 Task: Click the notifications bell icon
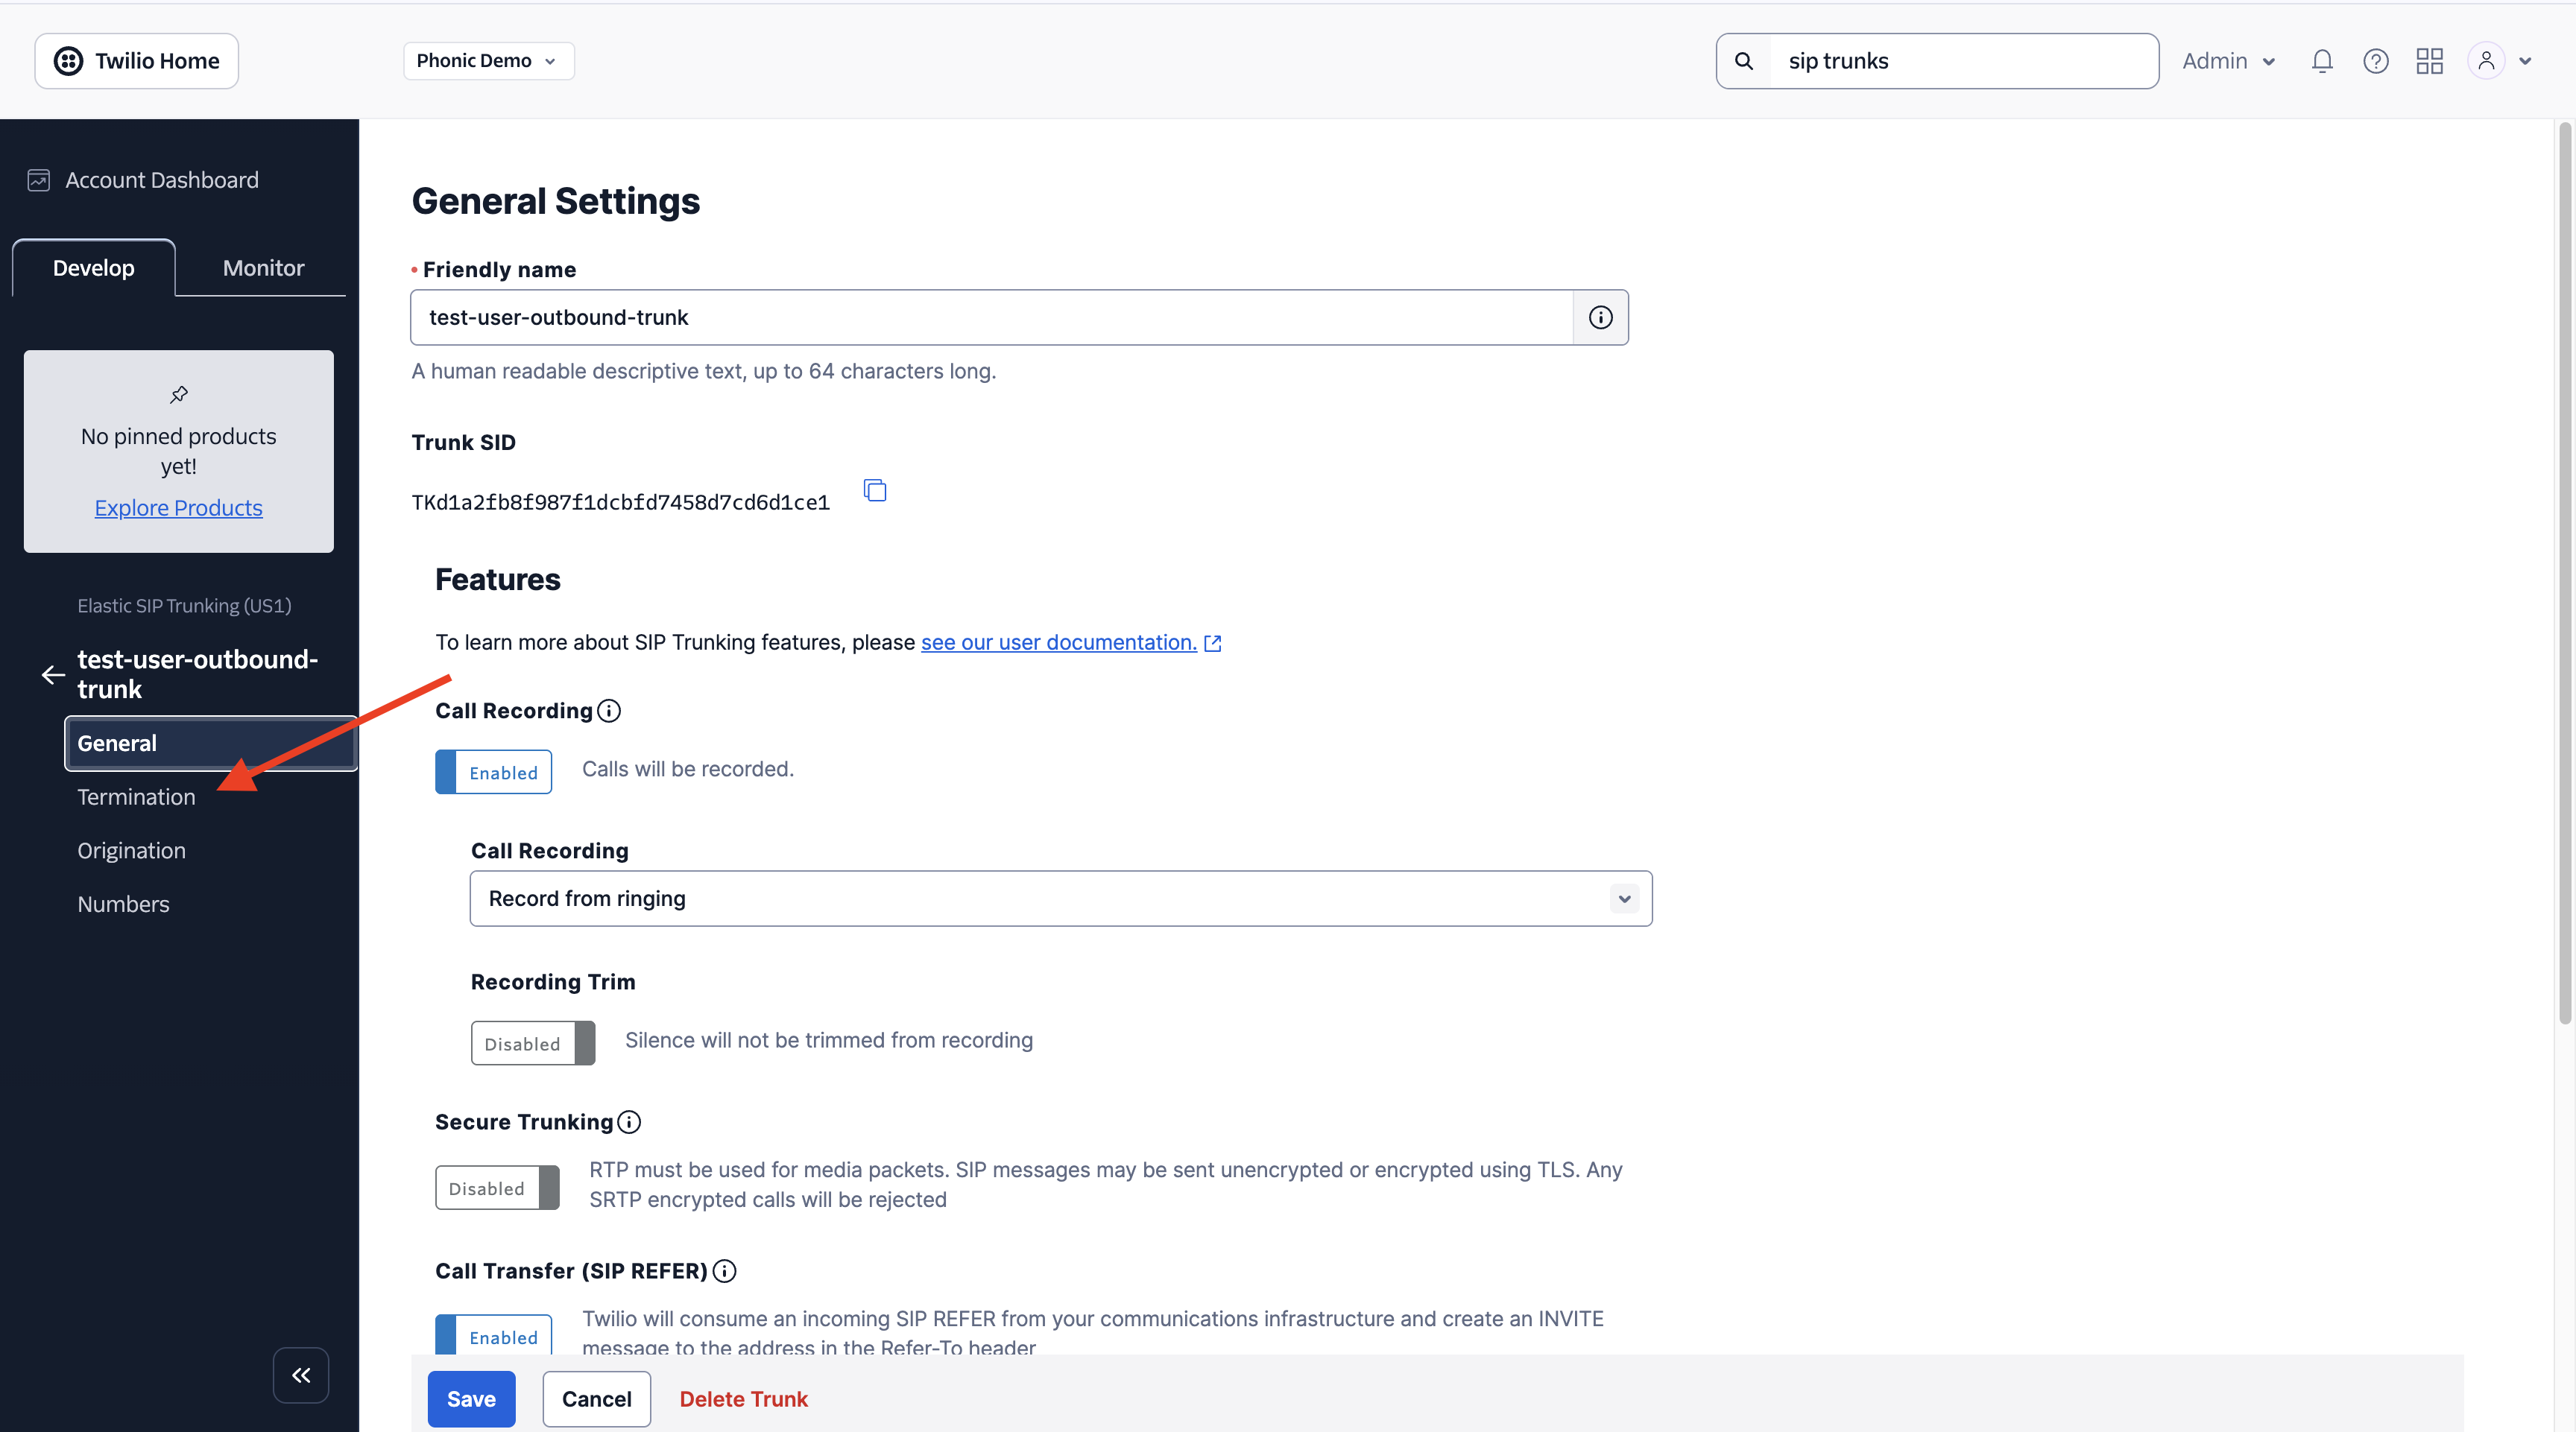[2321, 61]
